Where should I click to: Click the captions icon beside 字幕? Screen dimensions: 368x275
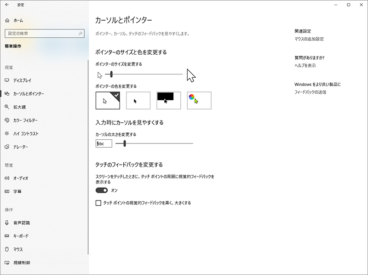click(x=7, y=191)
